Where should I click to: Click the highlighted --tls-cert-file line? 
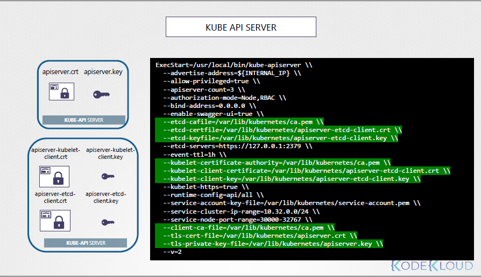(x=256, y=236)
